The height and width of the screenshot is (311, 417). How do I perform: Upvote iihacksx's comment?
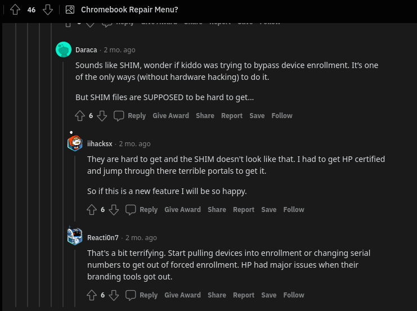coord(92,210)
